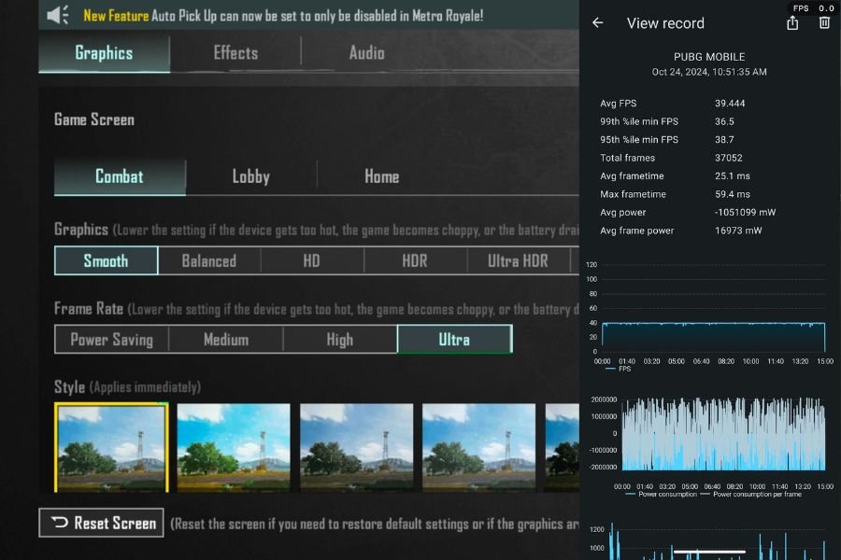This screenshot has width=841, height=560.
Task: Pick the third style thumbnail
Action: [x=356, y=447]
